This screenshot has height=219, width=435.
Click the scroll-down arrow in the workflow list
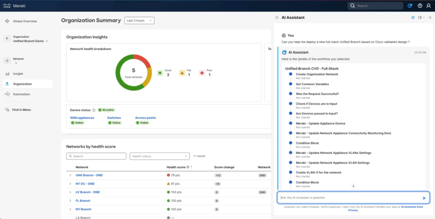[353, 185]
